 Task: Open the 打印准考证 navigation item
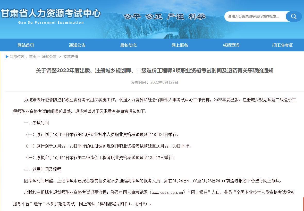point(282,45)
